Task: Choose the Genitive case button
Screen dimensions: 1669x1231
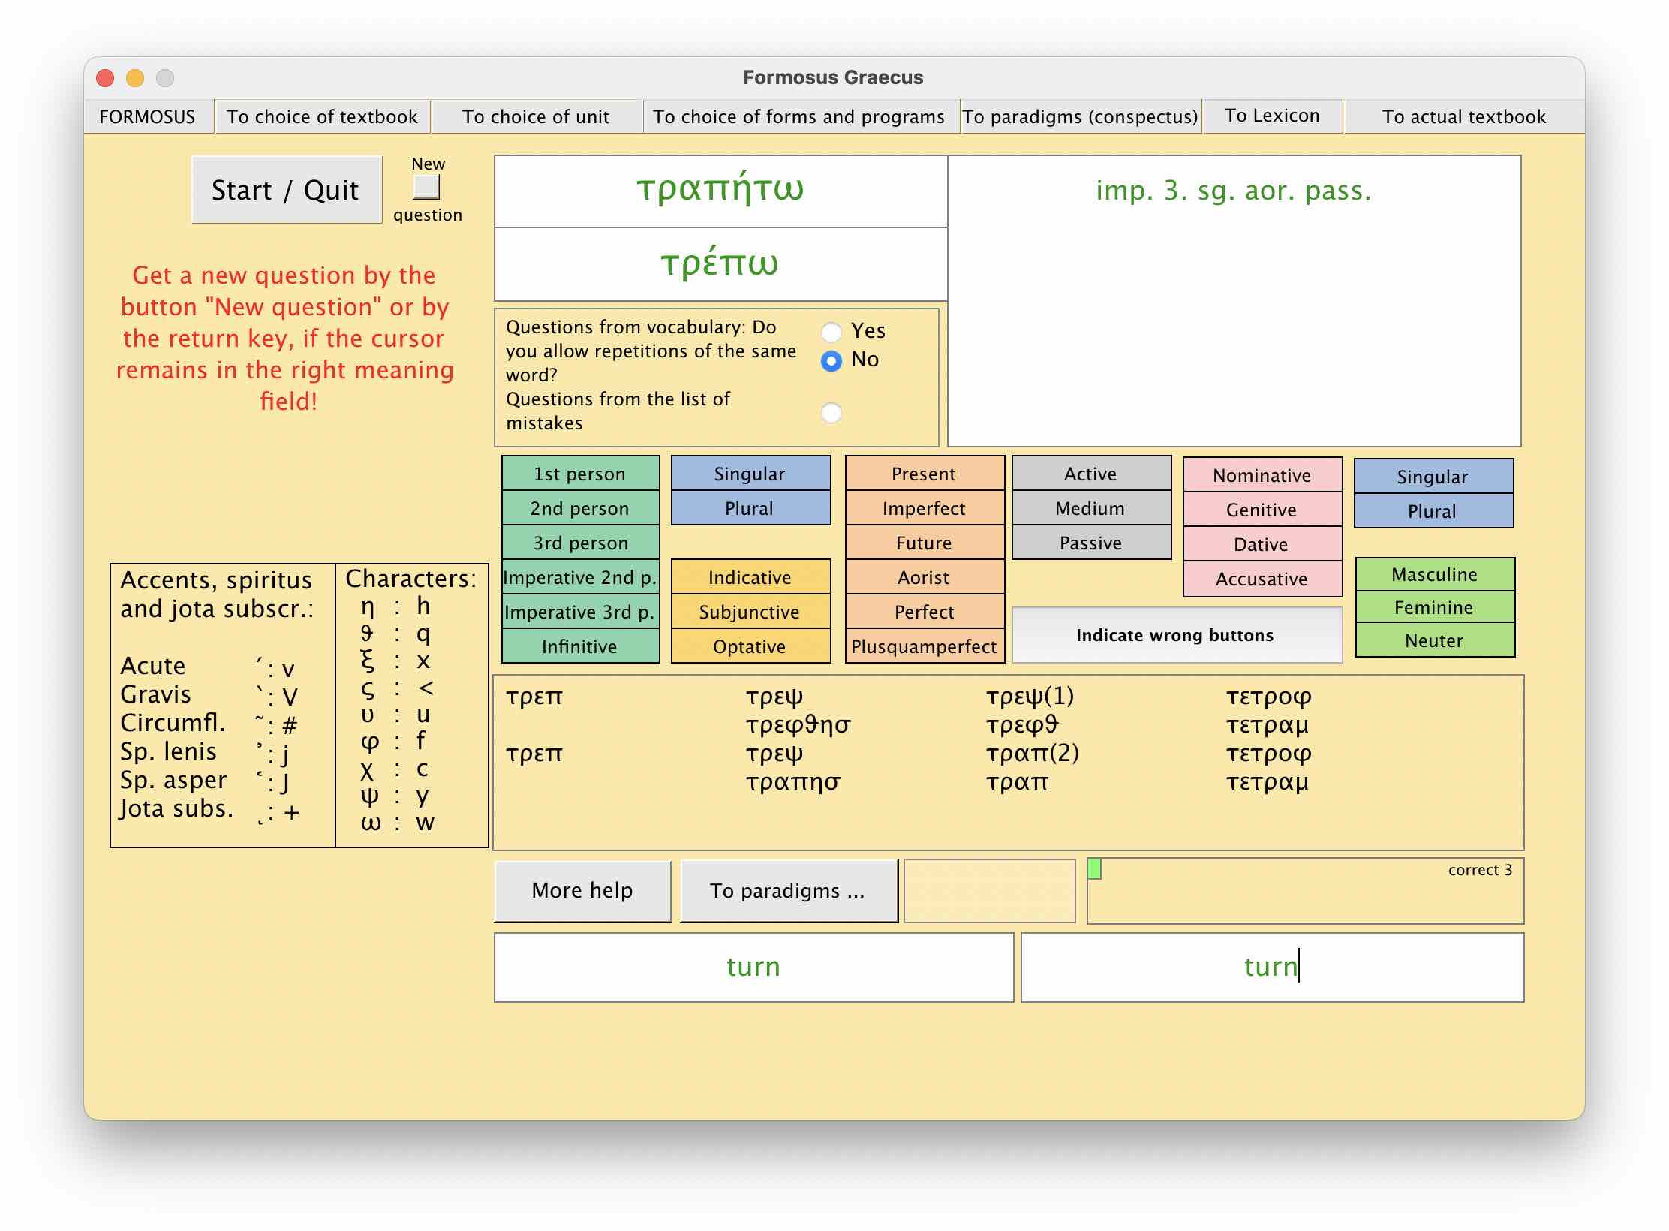Action: click(1262, 510)
